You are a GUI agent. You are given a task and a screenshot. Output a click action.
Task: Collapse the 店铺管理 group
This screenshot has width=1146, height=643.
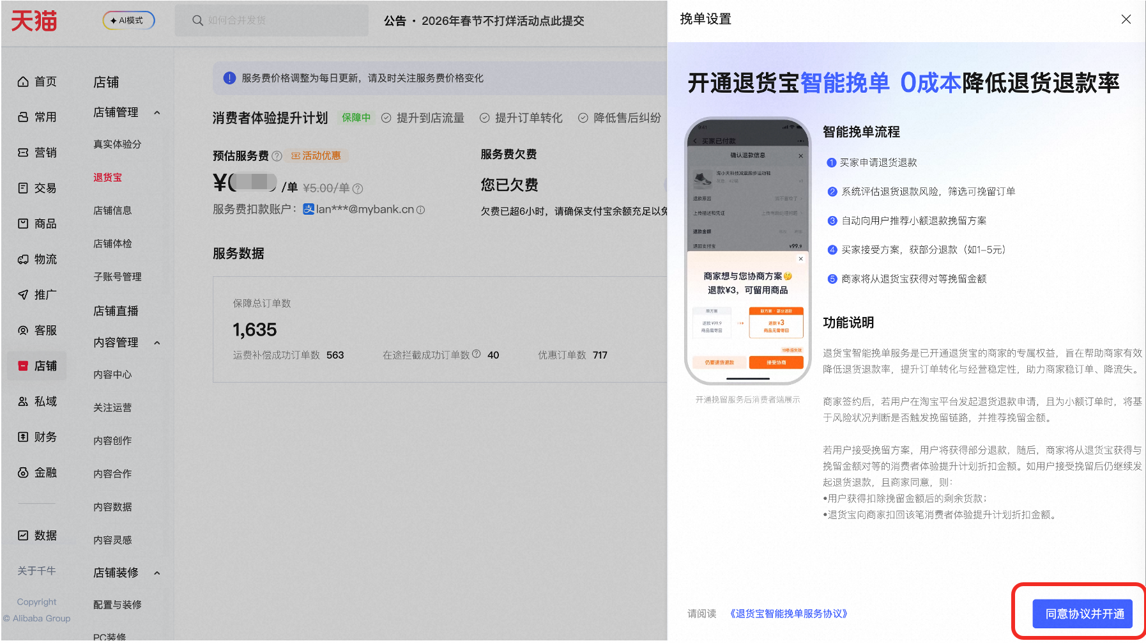coord(157,112)
